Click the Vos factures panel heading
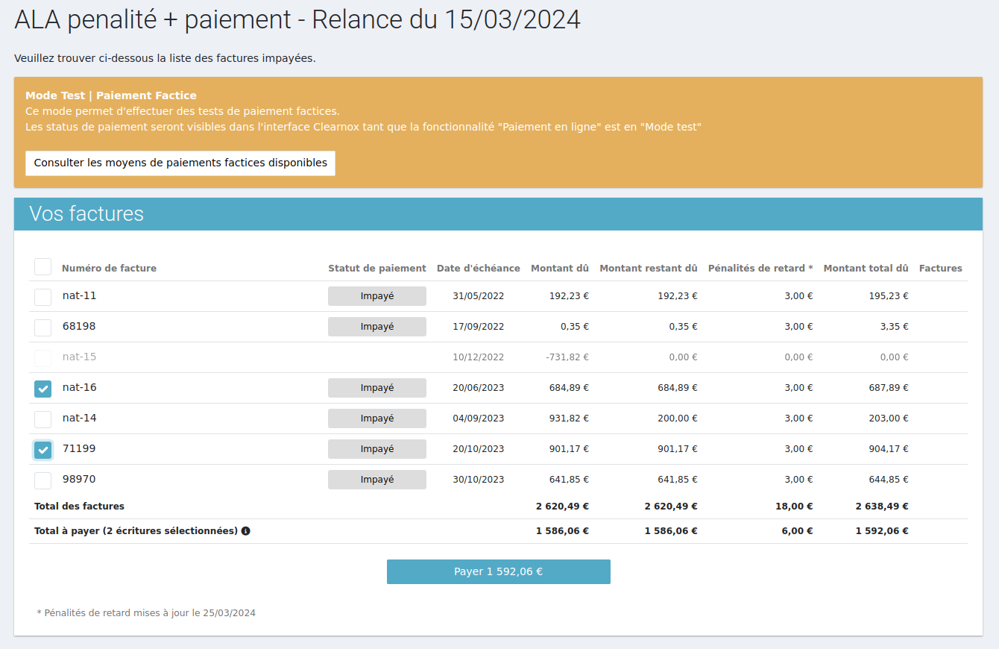Image resolution: width=999 pixels, height=649 pixels. coord(86,214)
